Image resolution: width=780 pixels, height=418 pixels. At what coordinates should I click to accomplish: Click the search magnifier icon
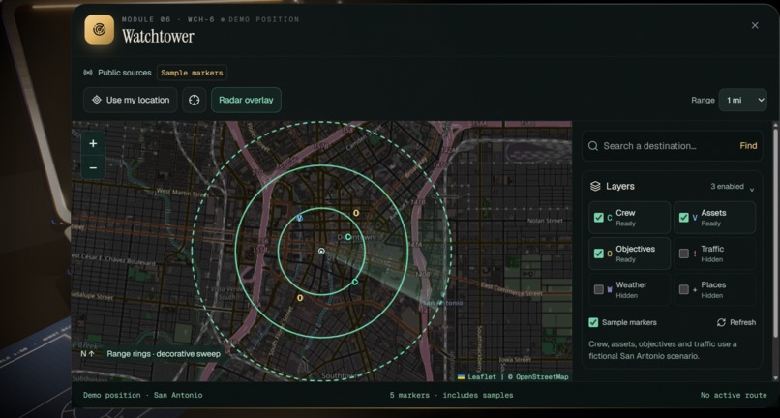click(593, 146)
